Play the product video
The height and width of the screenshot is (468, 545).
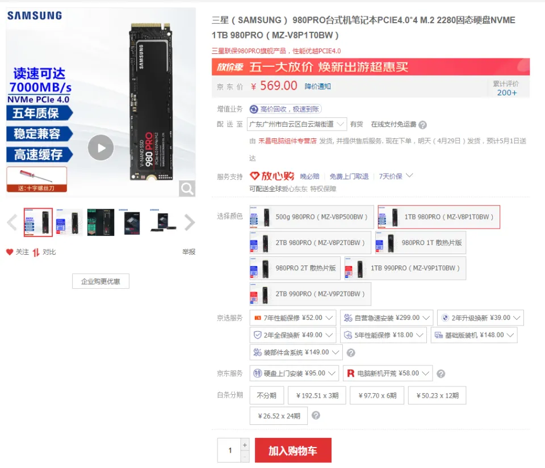pyautogui.click(x=100, y=147)
